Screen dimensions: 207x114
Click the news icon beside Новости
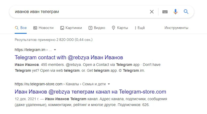[x=35, y=28]
